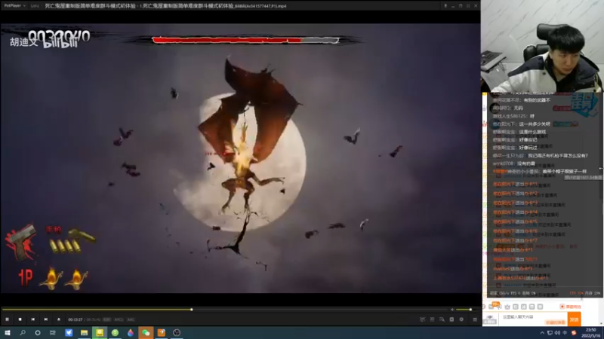604x339 pixels.
Task: Open network status in system tray
Action: 550,333
